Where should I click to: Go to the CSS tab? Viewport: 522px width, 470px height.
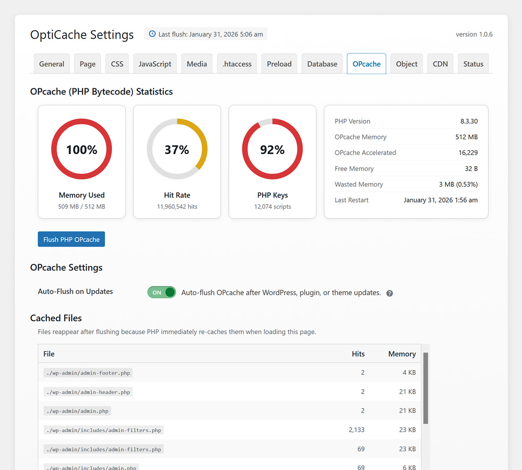tap(117, 64)
